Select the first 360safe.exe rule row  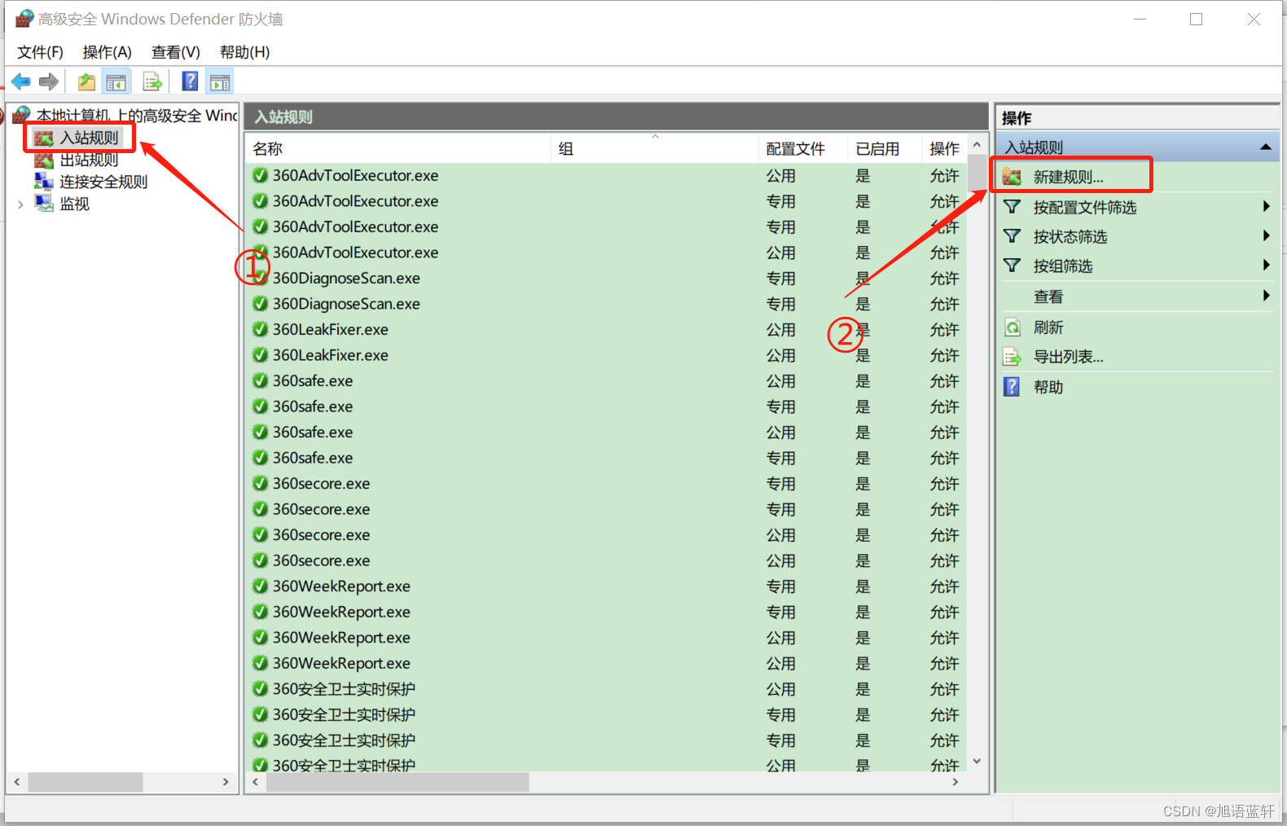click(x=606, y=380)
